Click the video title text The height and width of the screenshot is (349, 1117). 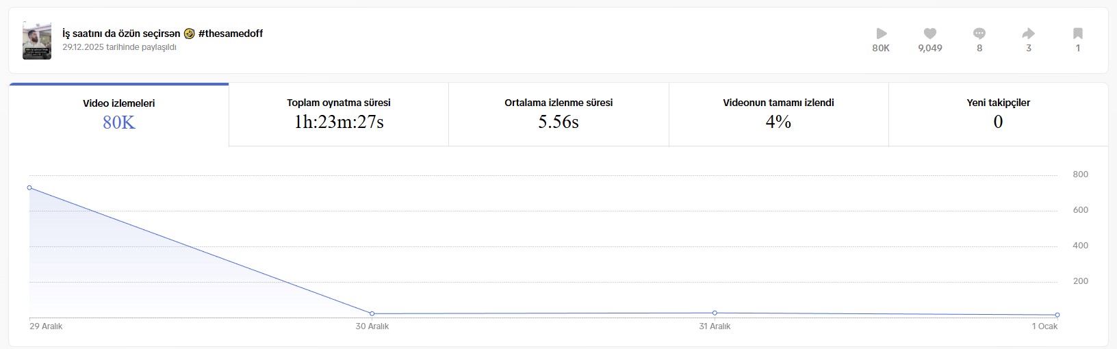tap(162, 34)
